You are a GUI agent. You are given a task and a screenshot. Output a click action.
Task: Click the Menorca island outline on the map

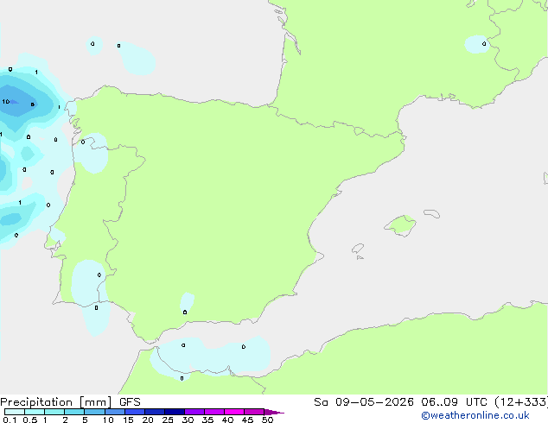tap(432, 213)
